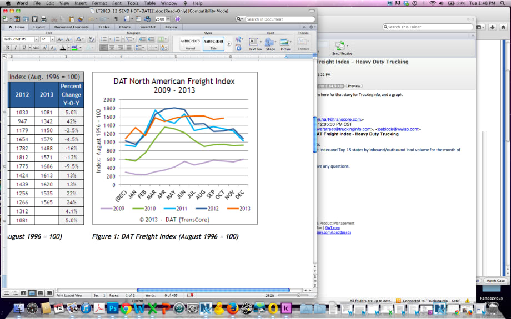Expand the bullet list style dropdown arrow

pos(110,39)
